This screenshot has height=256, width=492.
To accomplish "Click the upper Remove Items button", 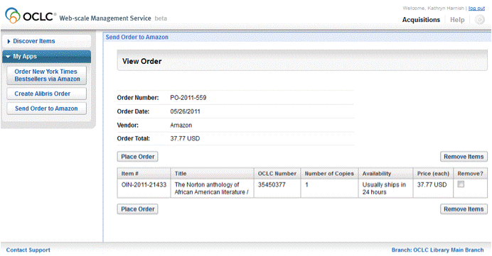I will tap(464, 157).
